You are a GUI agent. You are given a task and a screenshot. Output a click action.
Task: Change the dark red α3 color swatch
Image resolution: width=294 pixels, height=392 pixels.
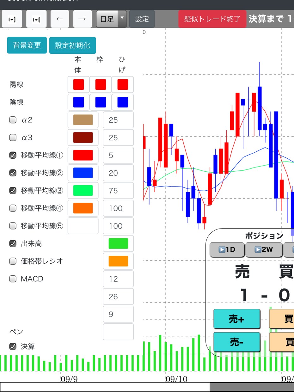tap(83, 138)
